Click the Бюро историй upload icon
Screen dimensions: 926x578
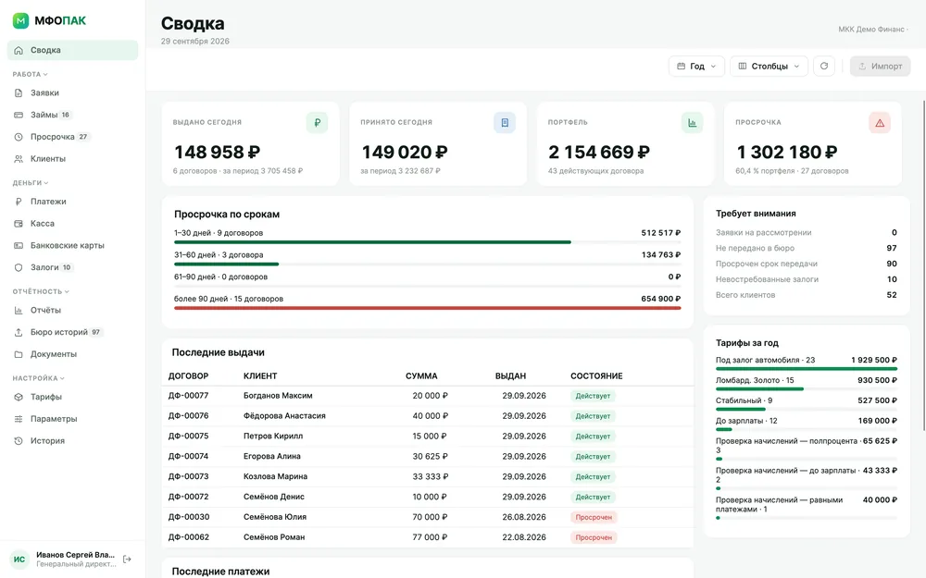tap(19, 332)
